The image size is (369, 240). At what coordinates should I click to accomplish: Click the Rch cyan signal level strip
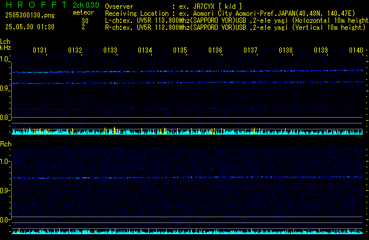pyautogui.click(x=187, y=231)
